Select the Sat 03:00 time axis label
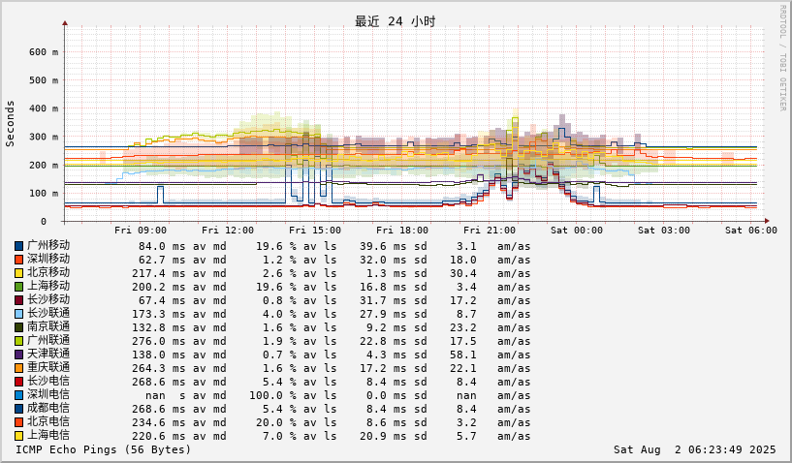792x463 pixels. [664, 231]
